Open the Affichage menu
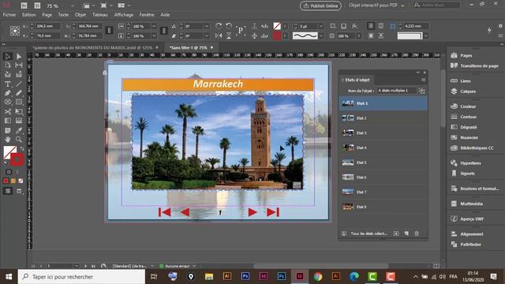Viewport: 505px width, 284px height. click(124, 15)
